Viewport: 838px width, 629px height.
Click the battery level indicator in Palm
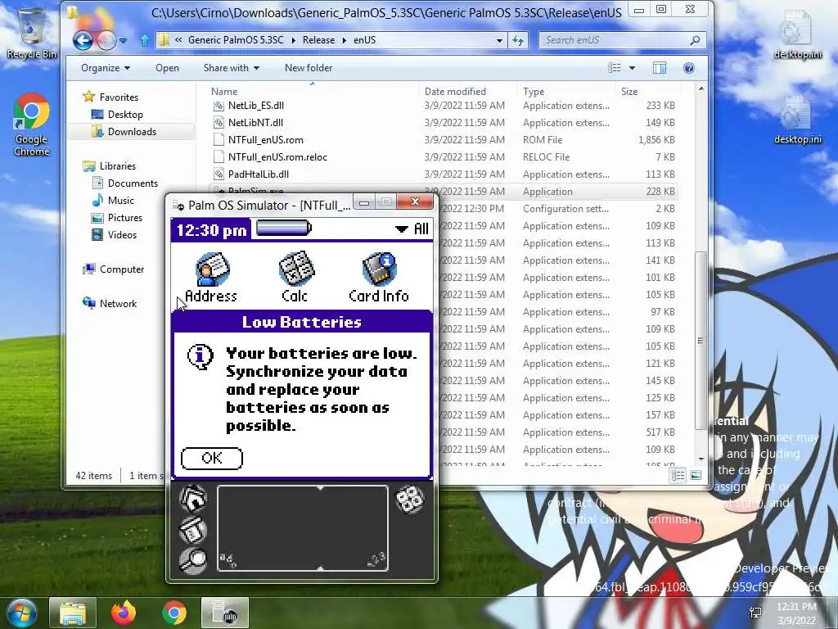click(x=284, y=229)
